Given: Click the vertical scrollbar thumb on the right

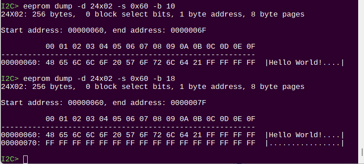Looking at the screenshot, I should (x=362, y=152).
